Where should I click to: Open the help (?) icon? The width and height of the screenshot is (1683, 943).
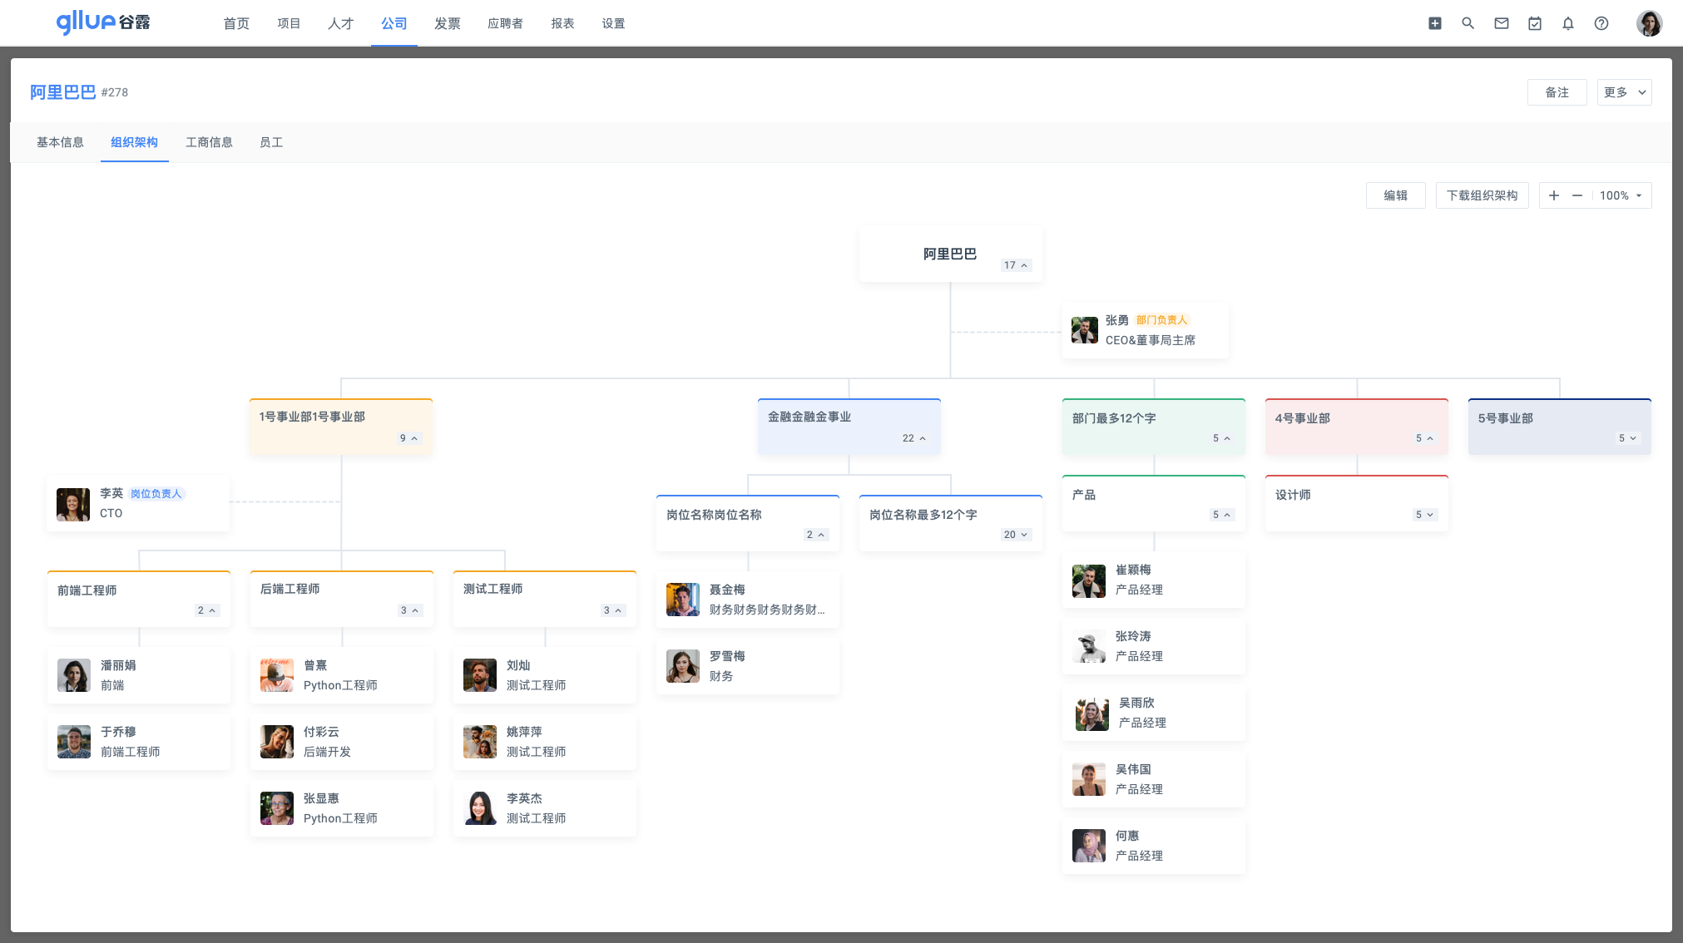tap(1601, 23)
